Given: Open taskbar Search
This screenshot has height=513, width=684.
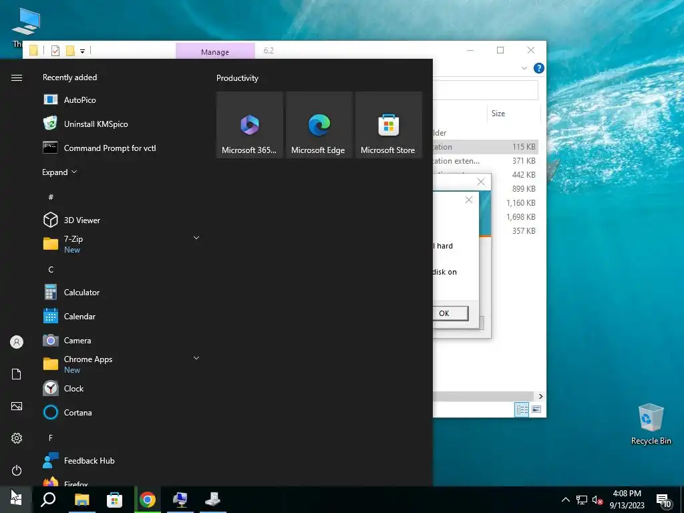Looking at the screenshot, I should click(x=48, y=500).
